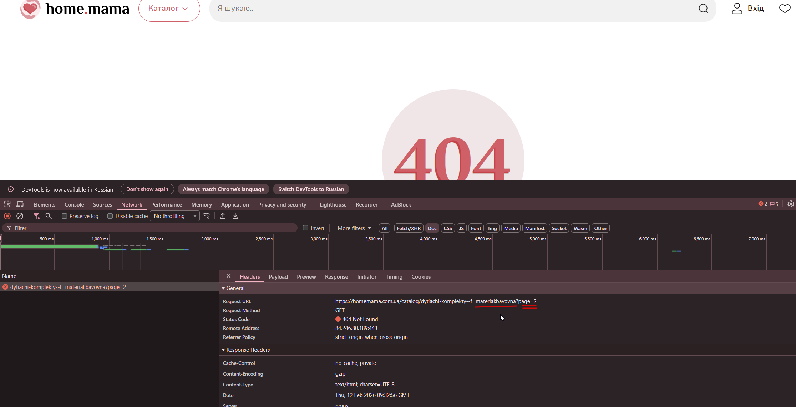Open the Timing tab of request
Image resolution: width=796 pixels, height=407 pixels.
click(394, 276)
